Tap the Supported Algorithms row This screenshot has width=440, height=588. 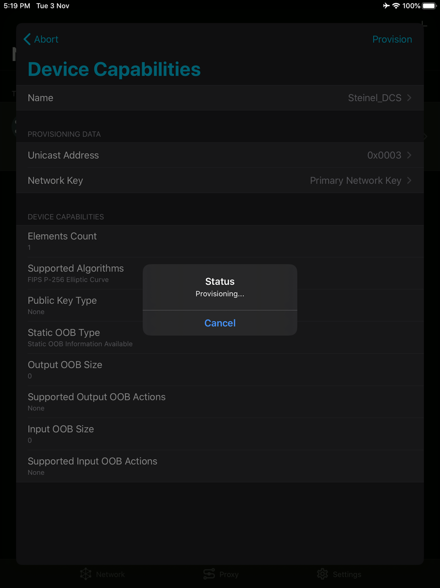220,273
